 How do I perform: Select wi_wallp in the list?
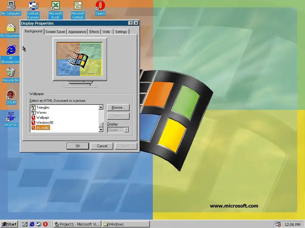point(43,128)
